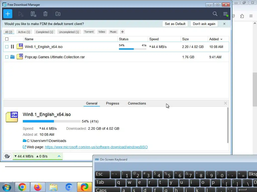Click the large ISO icon in the details panel
Screen dimensions: 257x192
tap(12, 117)
